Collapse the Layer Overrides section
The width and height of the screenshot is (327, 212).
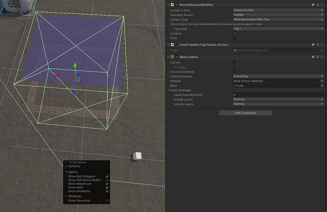click(x=167, y=90)
